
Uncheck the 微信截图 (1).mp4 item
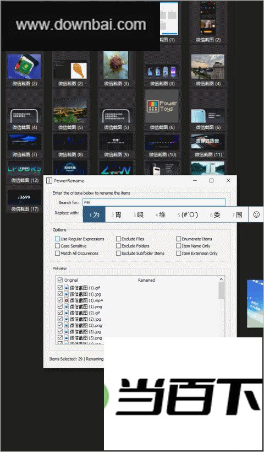click(x=60, y=300)
